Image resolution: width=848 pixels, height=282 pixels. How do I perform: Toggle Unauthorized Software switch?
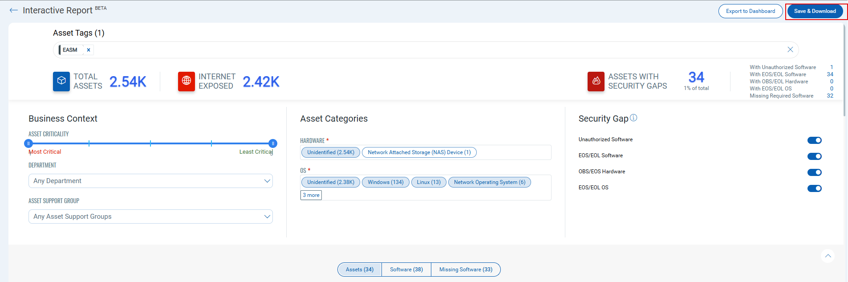815,140
